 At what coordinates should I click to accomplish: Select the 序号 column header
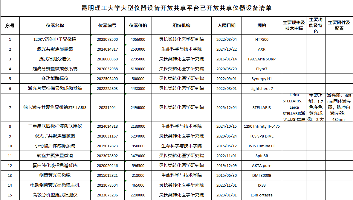point(10,25)
